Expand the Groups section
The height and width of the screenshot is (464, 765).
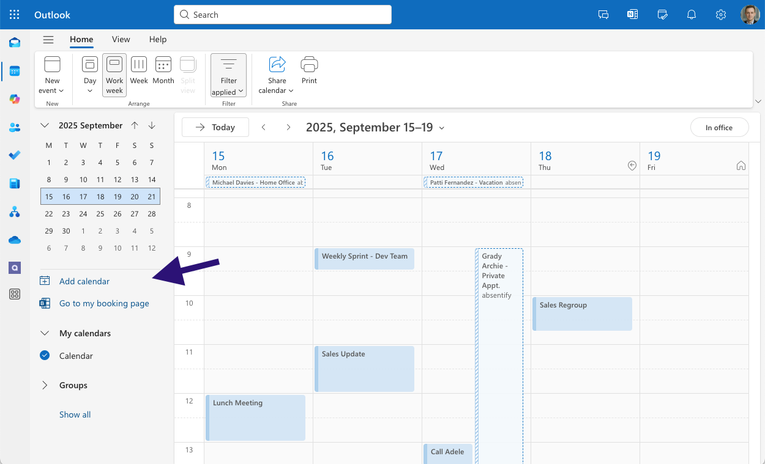click(x=45, y=385)
